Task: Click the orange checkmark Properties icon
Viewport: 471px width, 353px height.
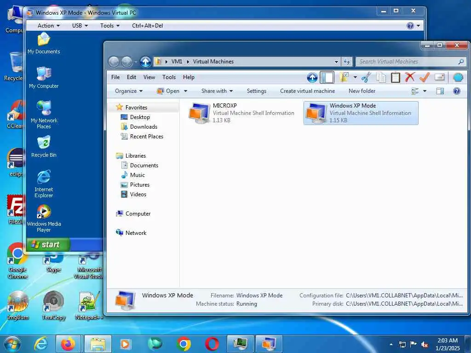Action: (424, 77)
